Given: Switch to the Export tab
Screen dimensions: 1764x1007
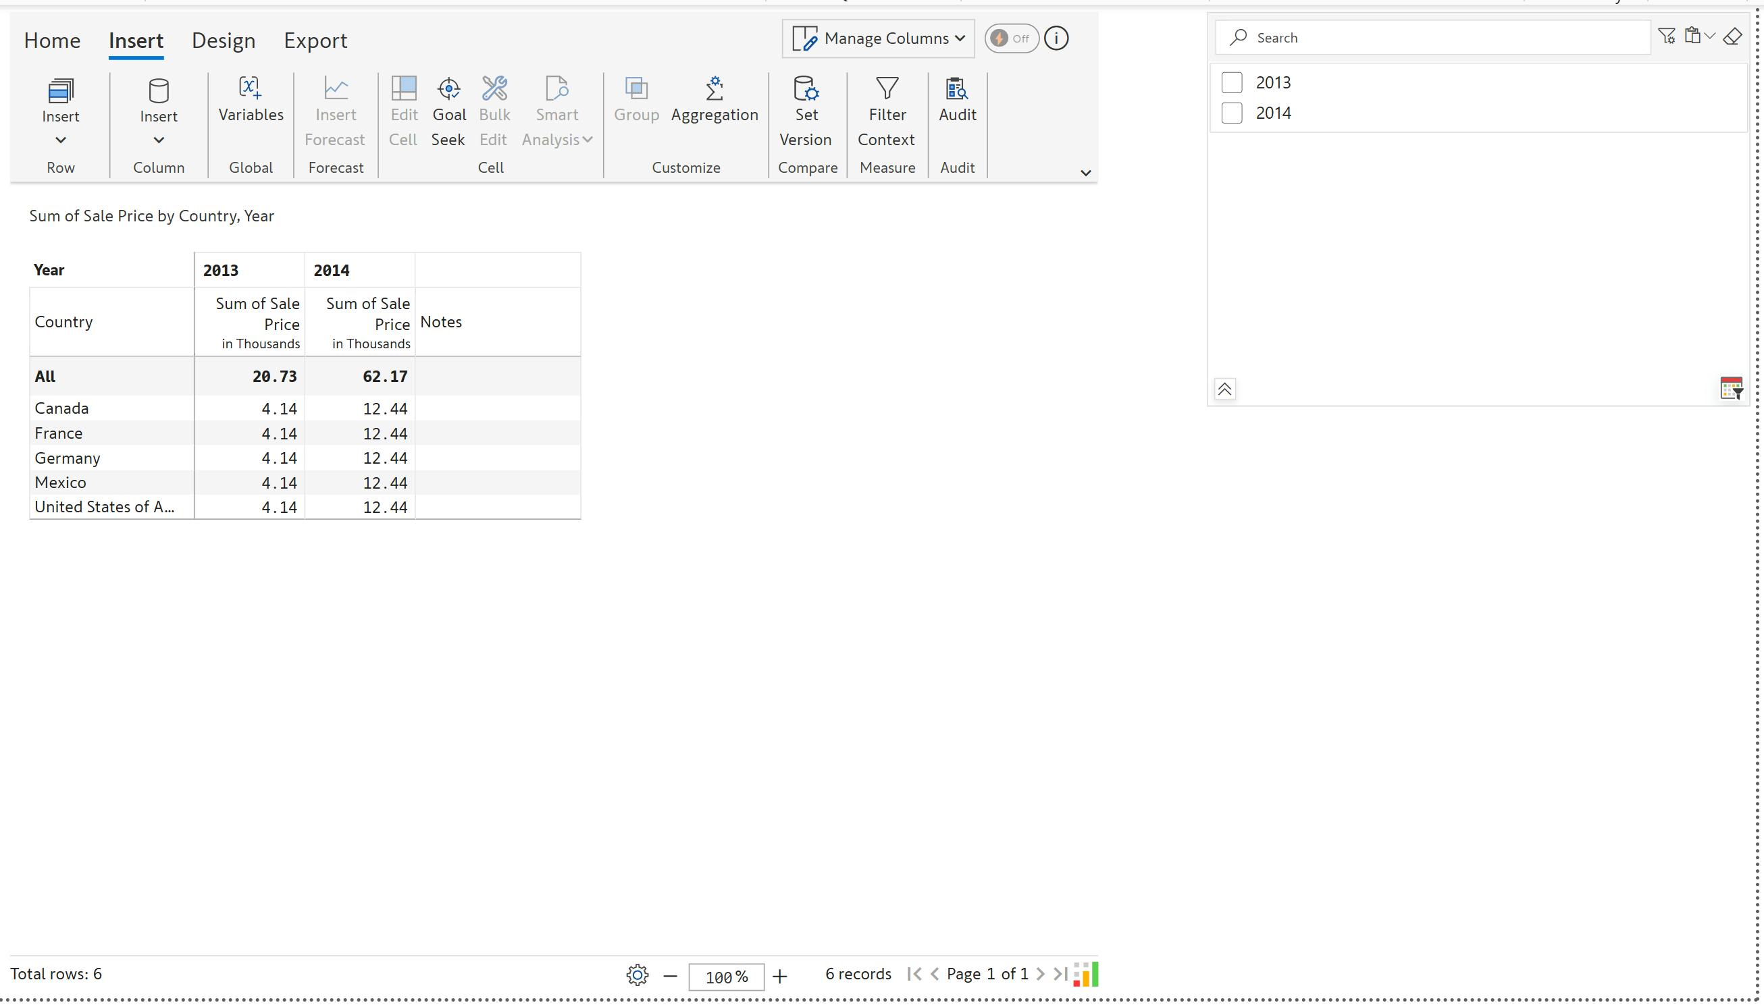Looking at the screenshot, I should (315, 40).
